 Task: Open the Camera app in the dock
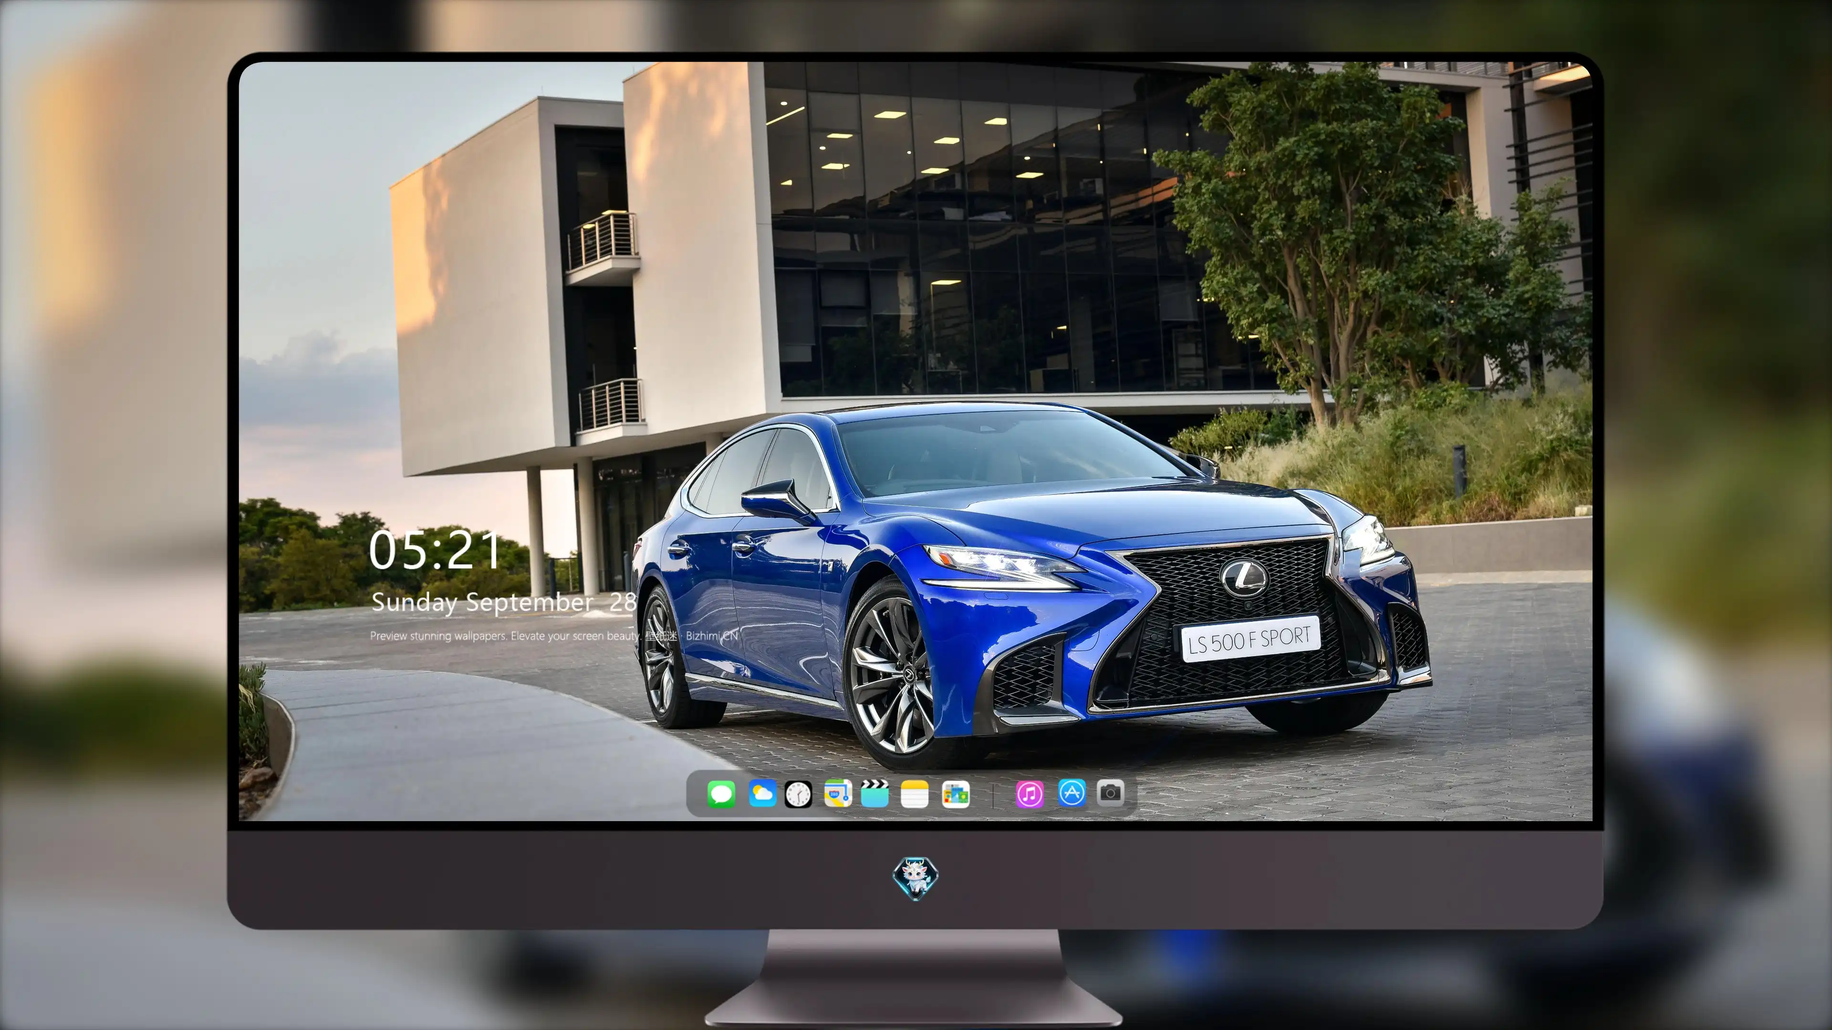tap(1110, 793)
